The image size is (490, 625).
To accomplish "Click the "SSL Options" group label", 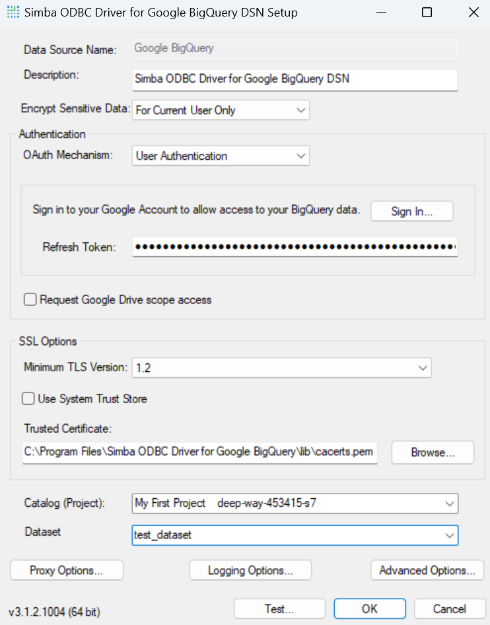I will pyautogui.click(x=48, y=341).
